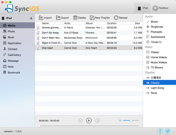Open the Light Song playlist
The width and height of the screenshot is (176, 135).
coord(159,88)
